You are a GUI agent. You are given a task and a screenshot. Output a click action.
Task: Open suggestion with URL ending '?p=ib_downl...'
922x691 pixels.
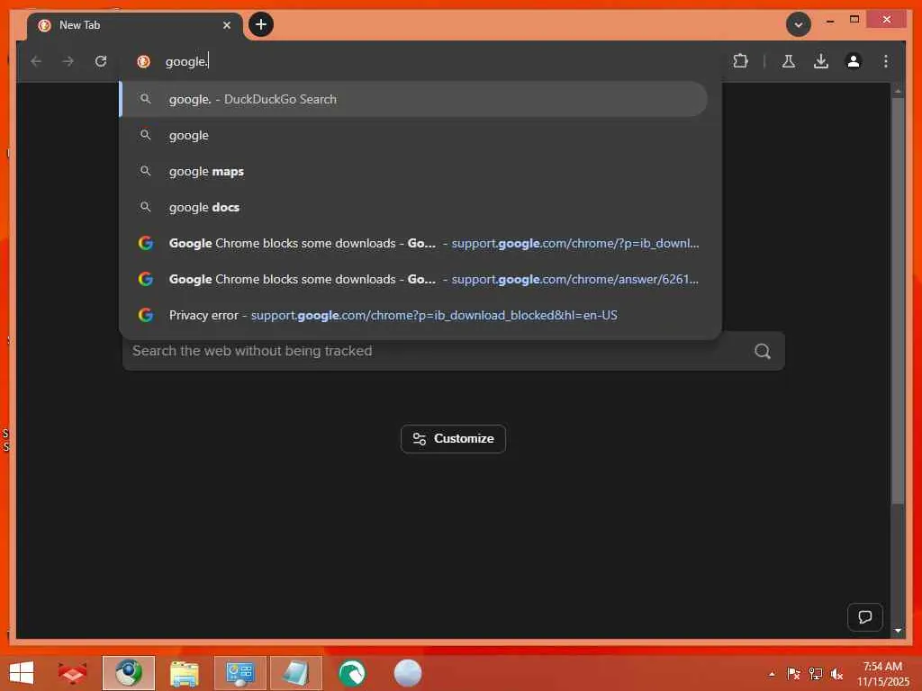click(x=413, y=243)
